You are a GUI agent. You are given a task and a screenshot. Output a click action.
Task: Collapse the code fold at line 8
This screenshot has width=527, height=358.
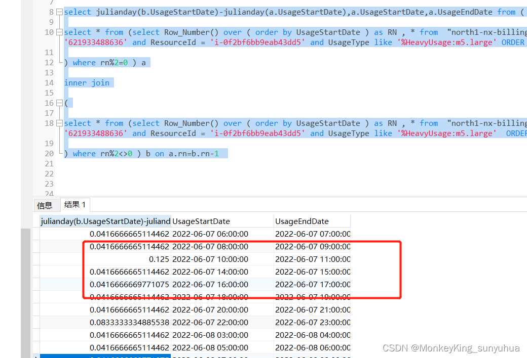pos(59,12)
